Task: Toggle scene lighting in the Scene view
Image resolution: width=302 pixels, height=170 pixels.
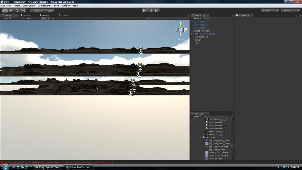Action: point(43,18)
